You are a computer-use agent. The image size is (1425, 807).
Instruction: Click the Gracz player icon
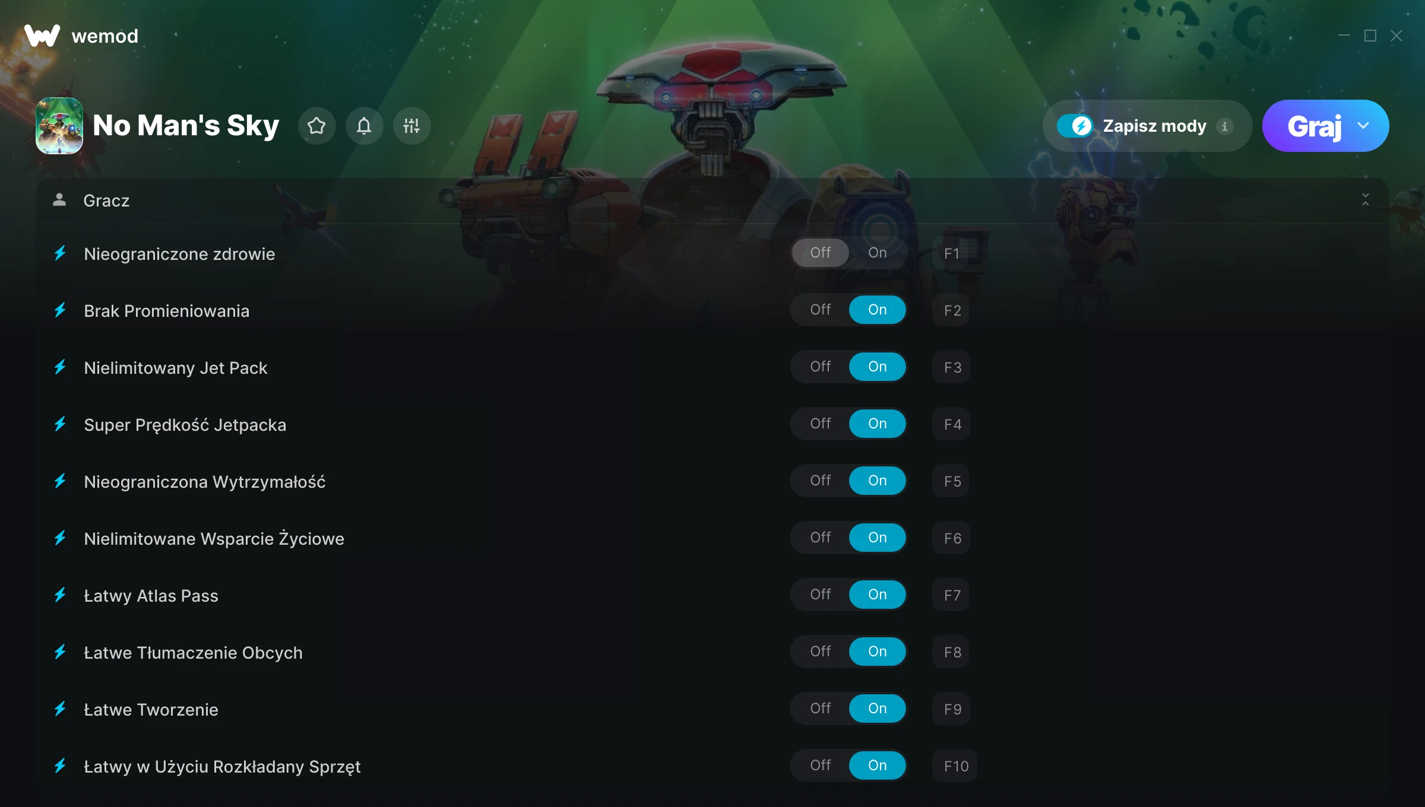click(59, 200)
